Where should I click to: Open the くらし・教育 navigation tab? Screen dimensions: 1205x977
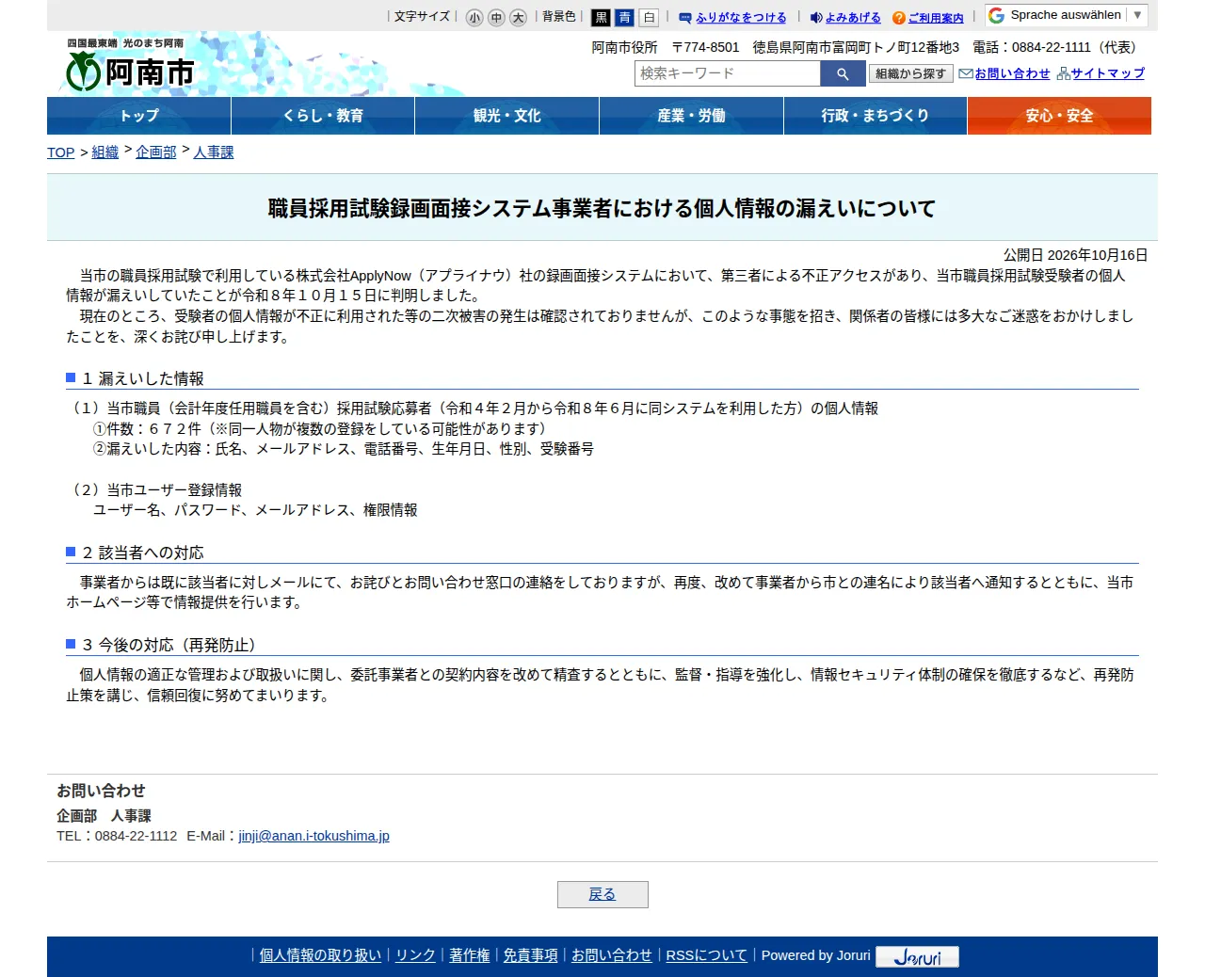click(323, 116)
